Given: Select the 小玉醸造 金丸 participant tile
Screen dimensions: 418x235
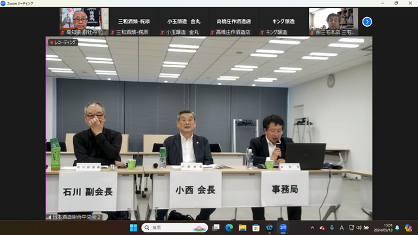Looking at the screenshot, I should 184,22.
